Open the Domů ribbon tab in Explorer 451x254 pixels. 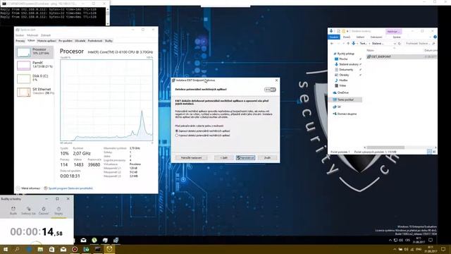[x=347, y=37]
